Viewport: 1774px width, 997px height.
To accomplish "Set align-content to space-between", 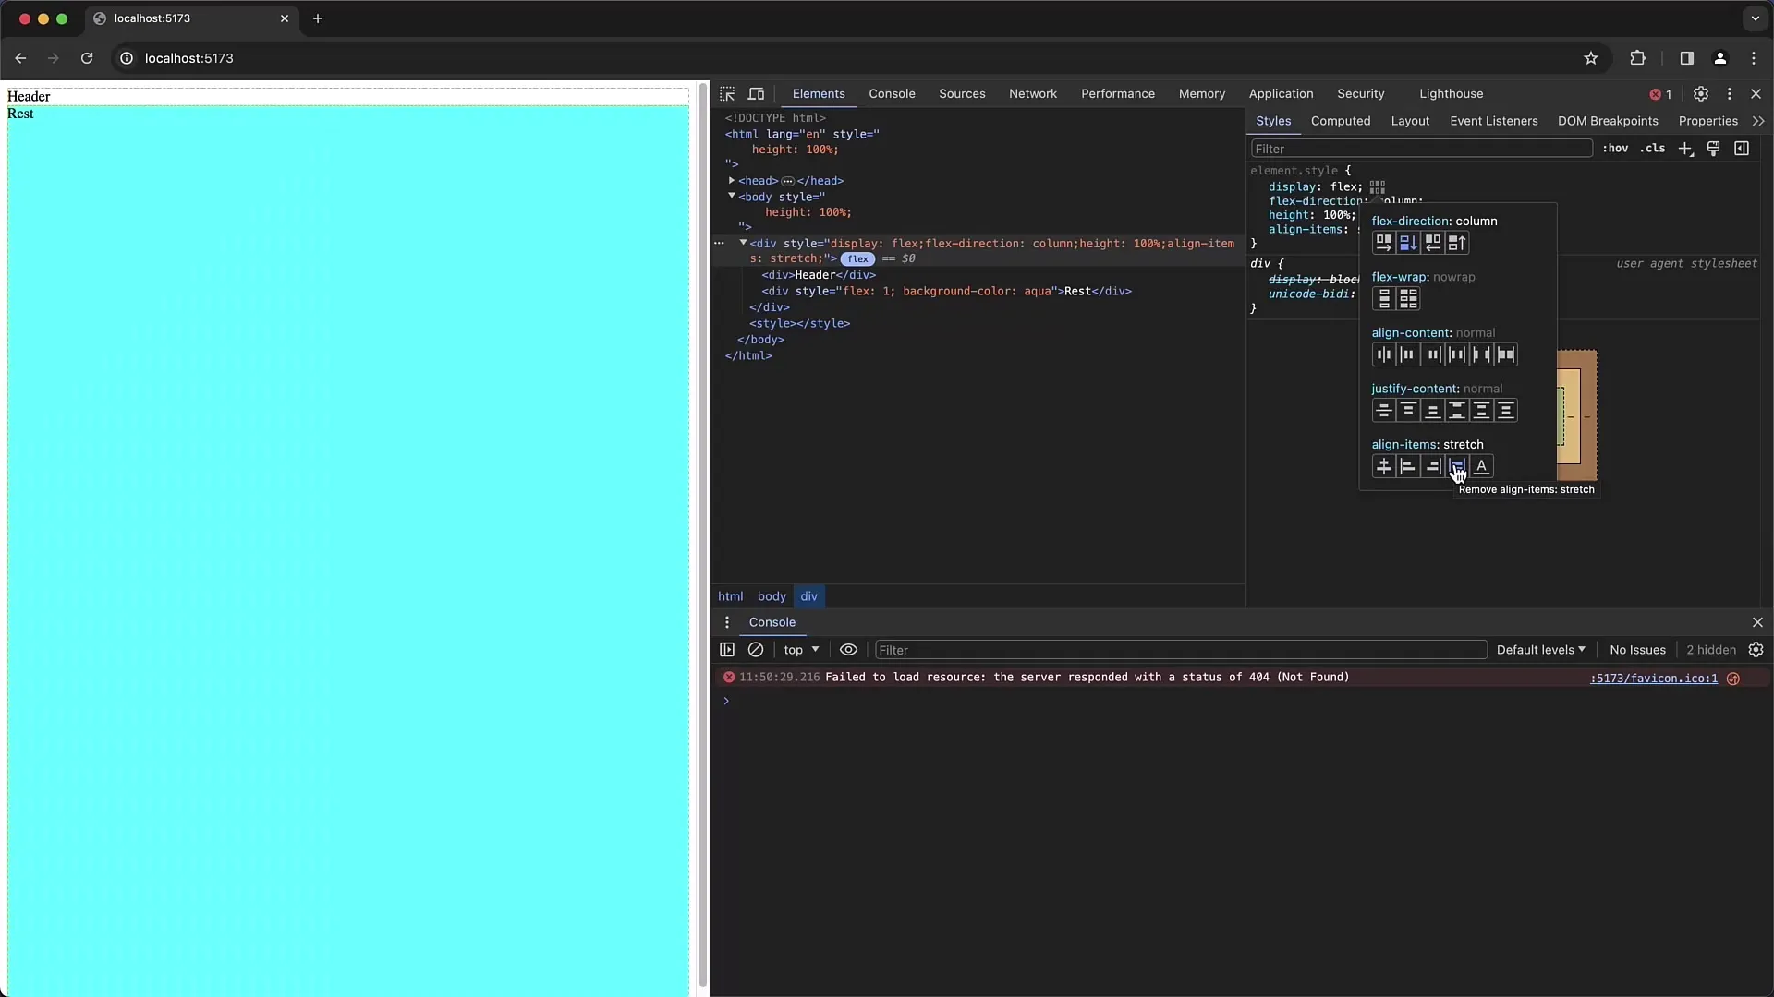I will [1481, 354].
